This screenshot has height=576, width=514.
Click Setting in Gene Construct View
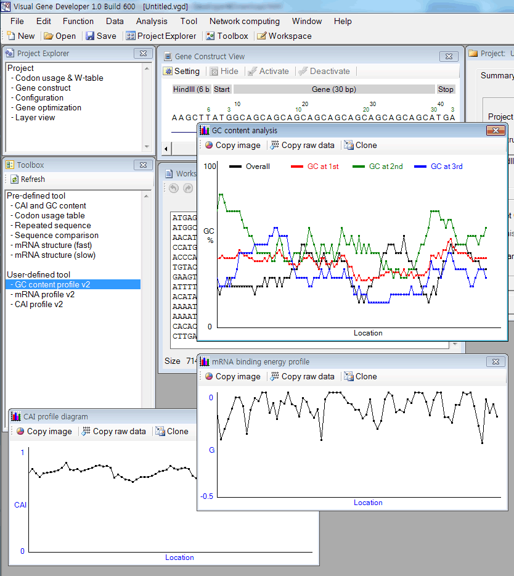click(181, 71)
